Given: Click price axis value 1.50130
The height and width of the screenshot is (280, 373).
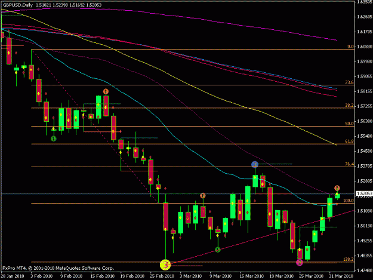Looking at the screenshot, I should click(365, 226).
